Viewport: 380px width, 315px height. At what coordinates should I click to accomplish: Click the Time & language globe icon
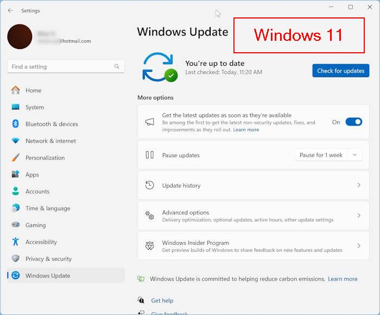[x=16, y=208]
